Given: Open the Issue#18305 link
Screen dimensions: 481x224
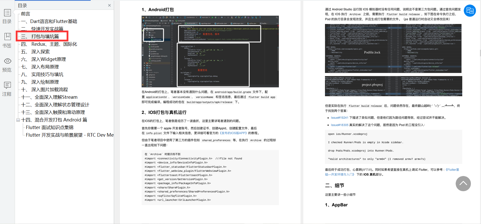Looking at the screenshot, I should click(x=339, y=125).
